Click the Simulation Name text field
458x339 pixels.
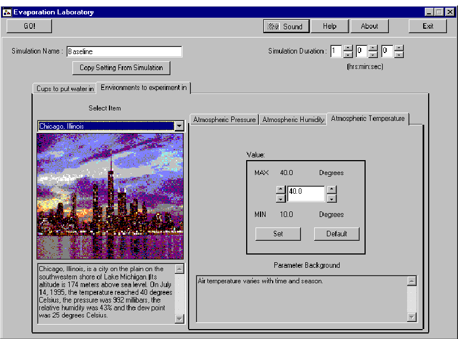(124, 51)
